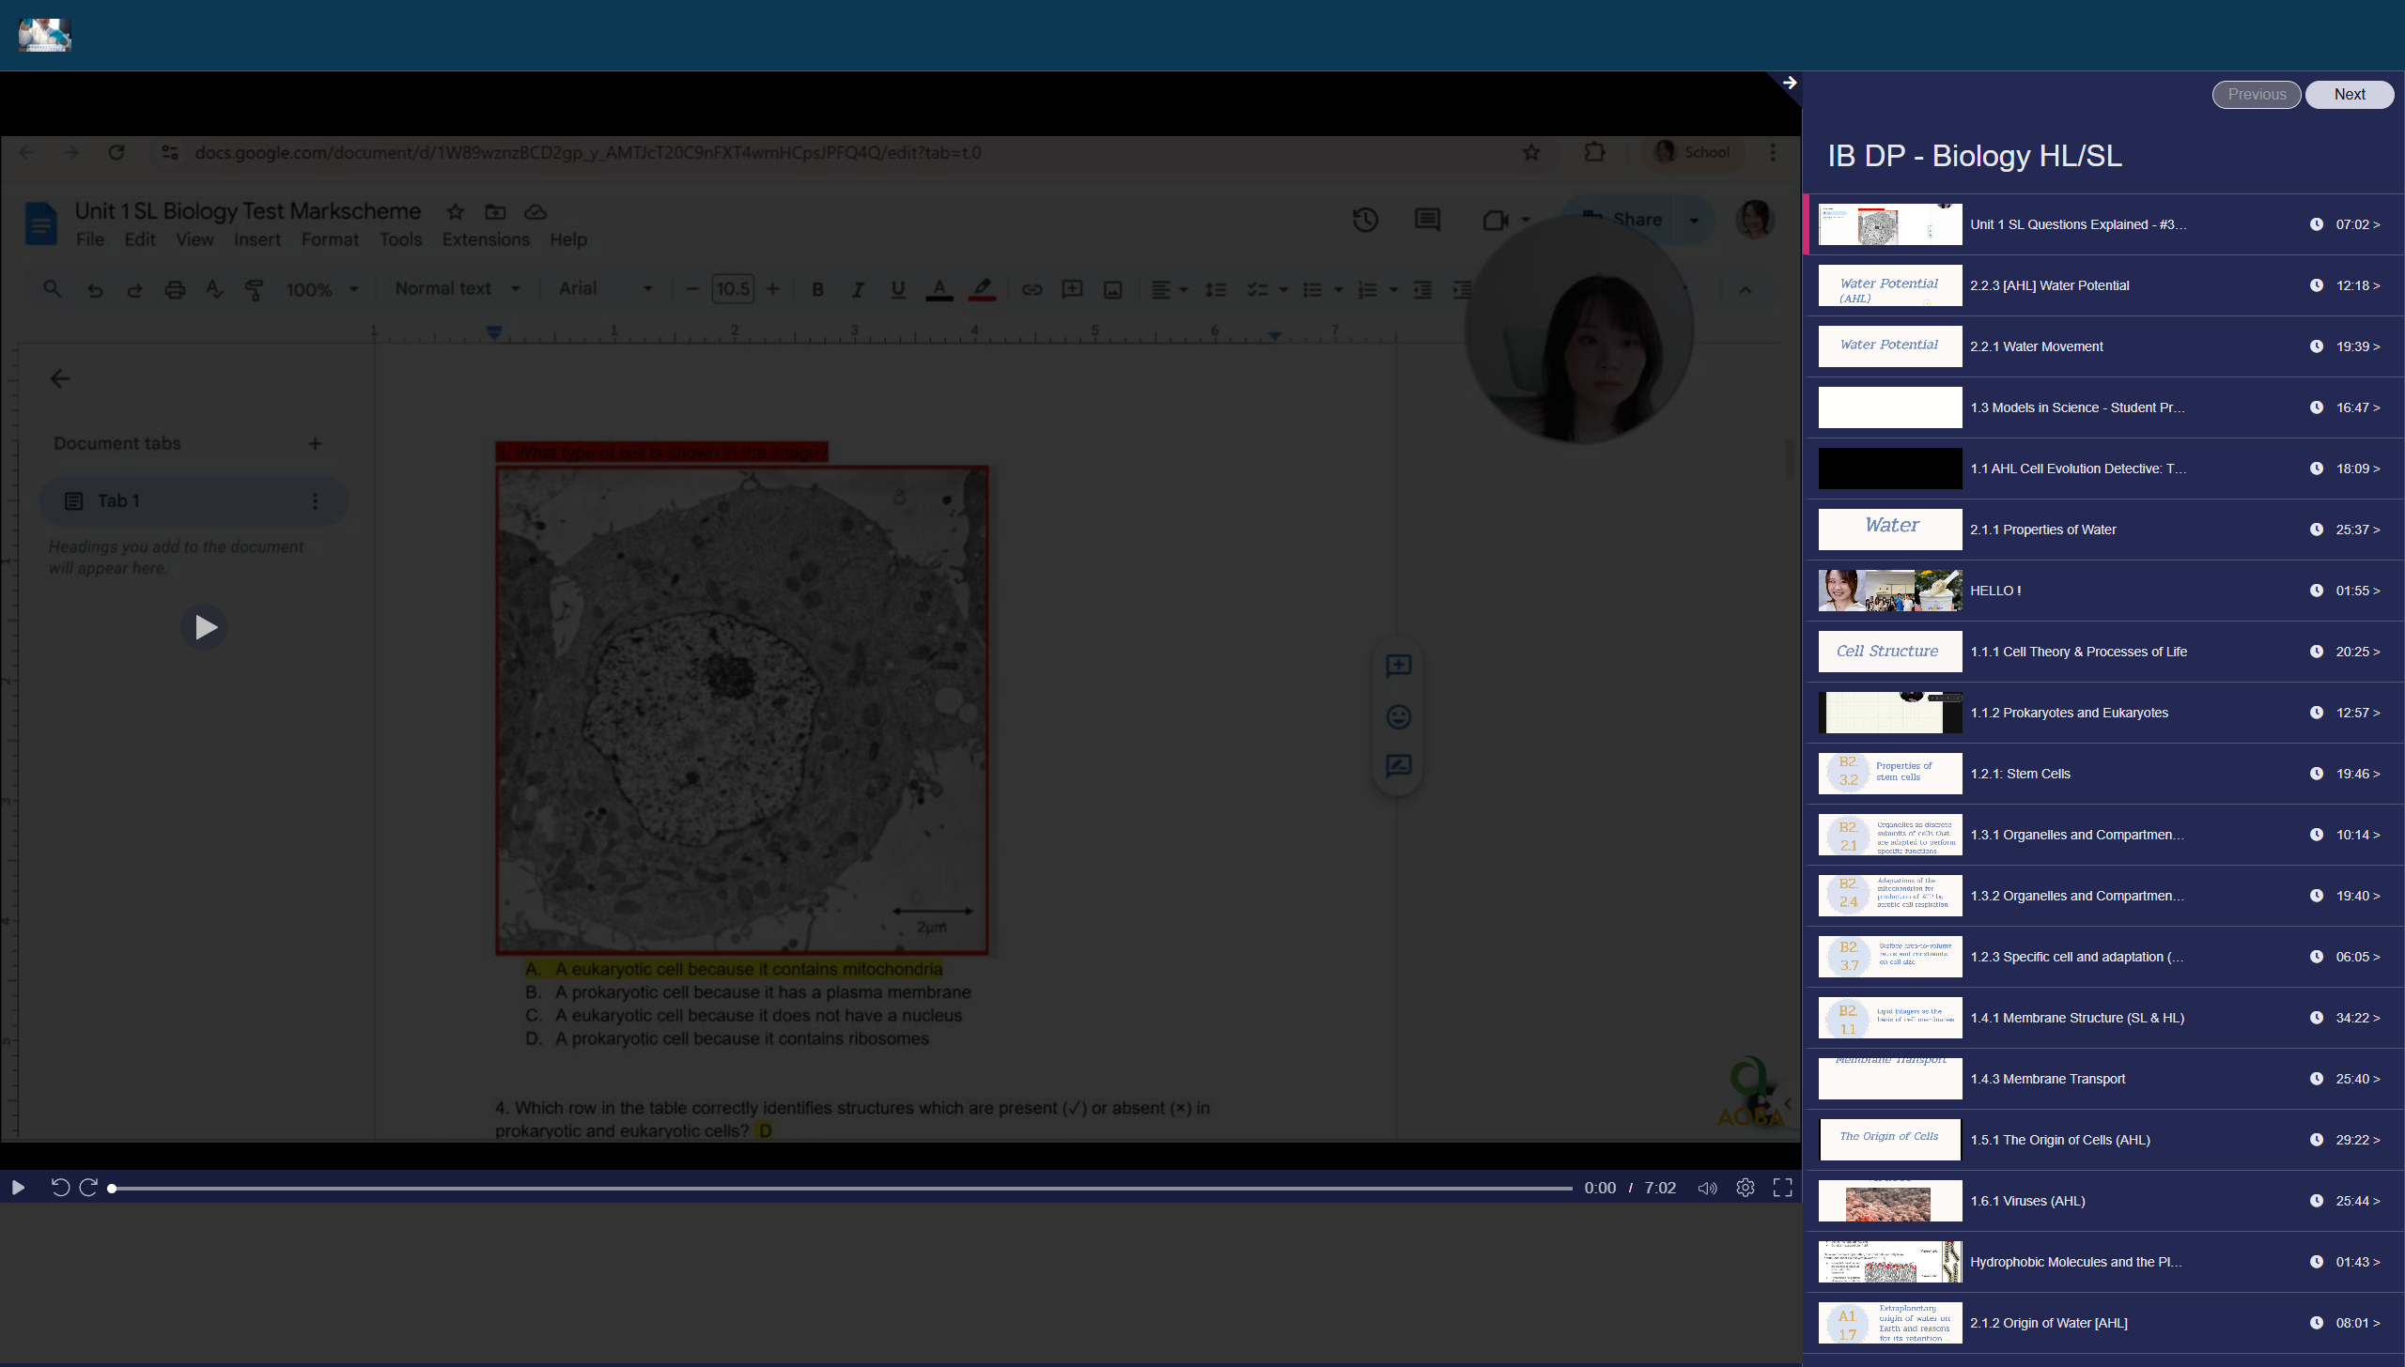This screenshot has width=2405, height=1367.
Task: Open the Format menu
Action: (x=328, y=239)
